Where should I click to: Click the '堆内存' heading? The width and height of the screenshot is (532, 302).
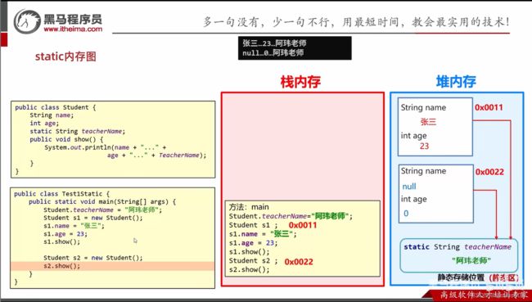456,82
